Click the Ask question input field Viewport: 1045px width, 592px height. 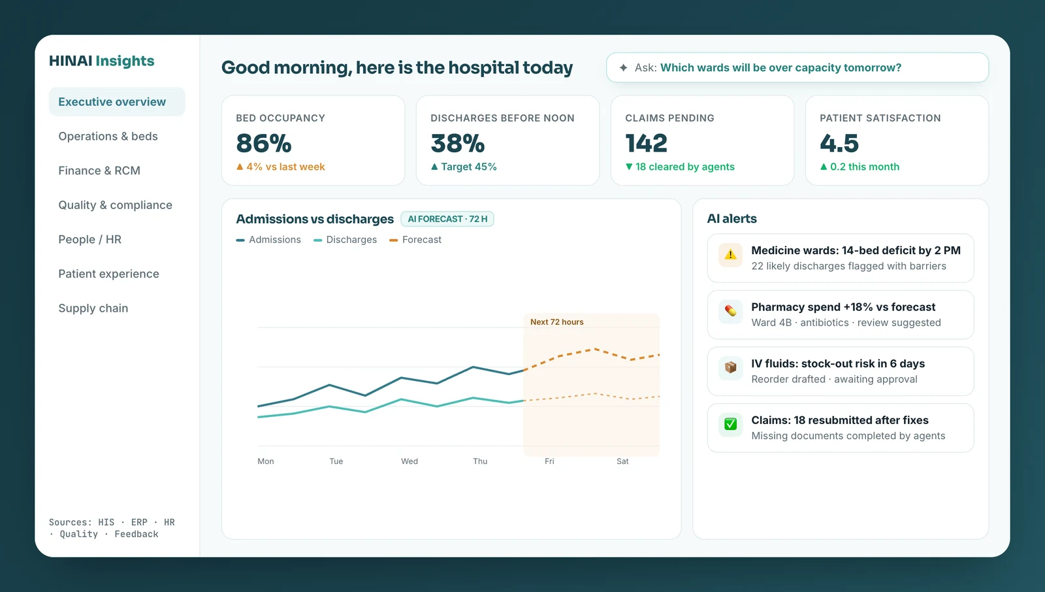tap(797, 68)
